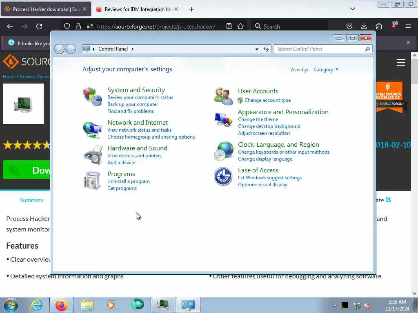Dismiss the Firefox notification bar

click(408, 42)
